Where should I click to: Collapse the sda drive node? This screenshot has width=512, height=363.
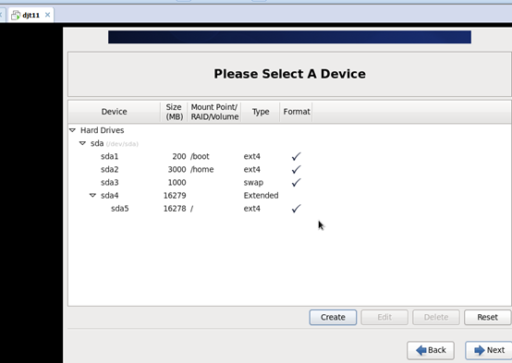point(82,143)
